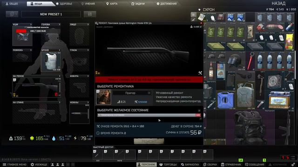Open ТОРГОВЦЫ traders screen
This screenshot has height=167, width=298.
pos(168,165)
